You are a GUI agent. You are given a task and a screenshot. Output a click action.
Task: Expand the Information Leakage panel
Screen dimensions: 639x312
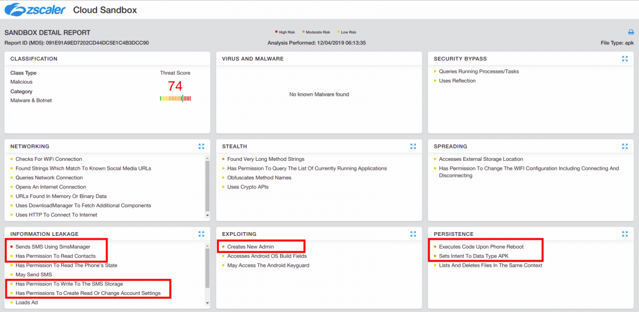201,234
